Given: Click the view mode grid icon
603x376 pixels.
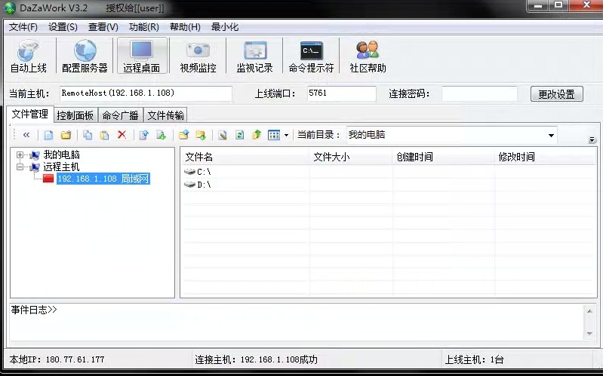Looking at the screenshot, I should point(274,135).
